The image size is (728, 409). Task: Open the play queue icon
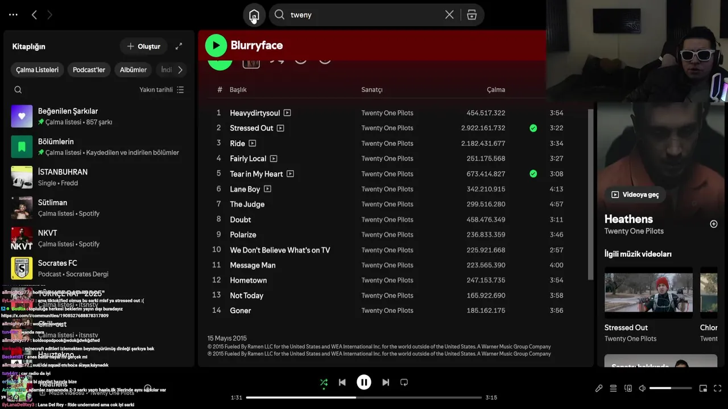pyautogui.click(x=613, y=389)
